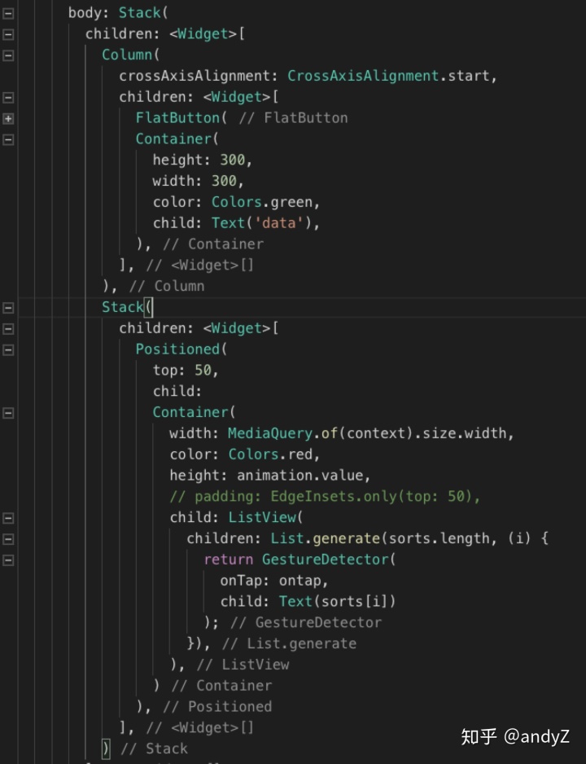586x764 pixels.
Task: Click 'MediaQuery' in the width line
Action: pyautogui.click(x=270, y=433)
